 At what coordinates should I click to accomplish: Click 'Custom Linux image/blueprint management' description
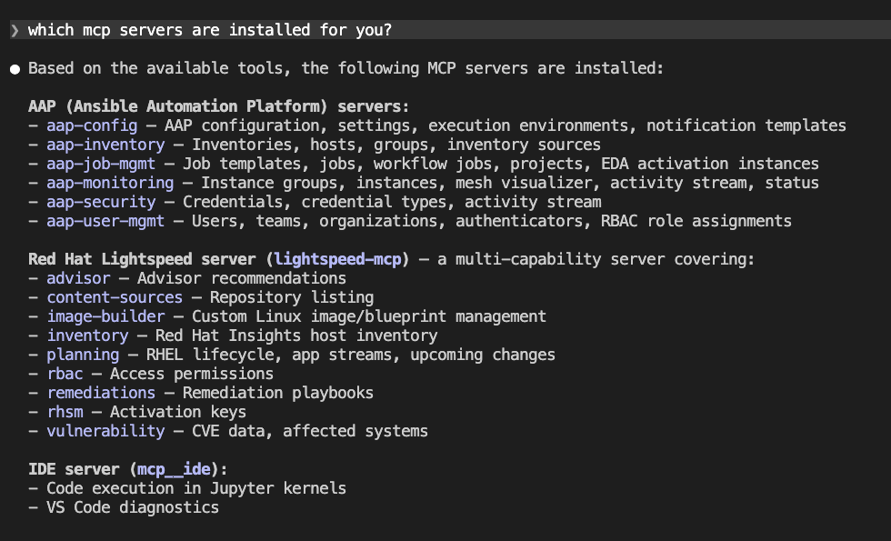tap(369, 316)
